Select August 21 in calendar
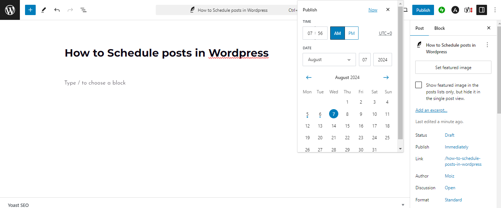Image resolution: width=501 pixels, height=208 pixels. 334,138
